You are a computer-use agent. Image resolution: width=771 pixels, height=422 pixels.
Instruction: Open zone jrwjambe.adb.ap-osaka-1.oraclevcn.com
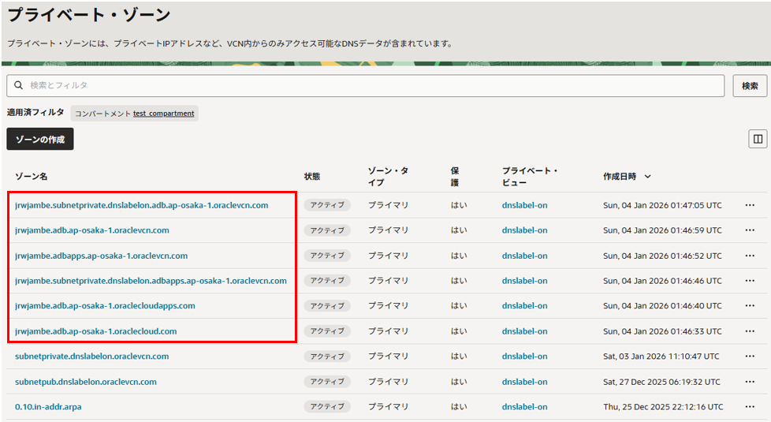click(x=91, y=230)
